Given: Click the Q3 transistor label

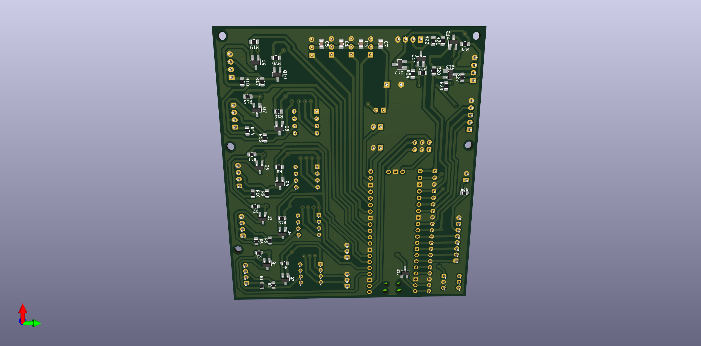Looking at the screenshot, I should click(x=270, y=218).
